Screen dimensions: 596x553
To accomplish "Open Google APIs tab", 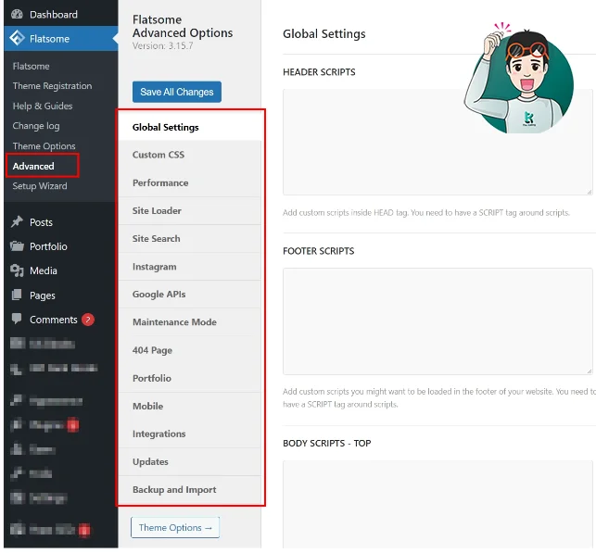I will coord(190,295).
